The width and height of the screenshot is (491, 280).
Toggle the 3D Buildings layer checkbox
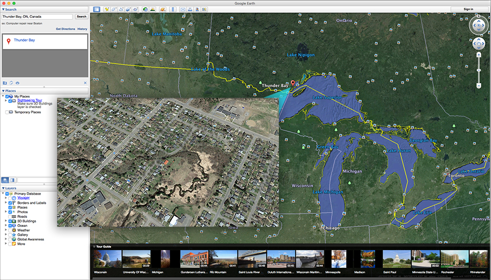pos(10,221)
